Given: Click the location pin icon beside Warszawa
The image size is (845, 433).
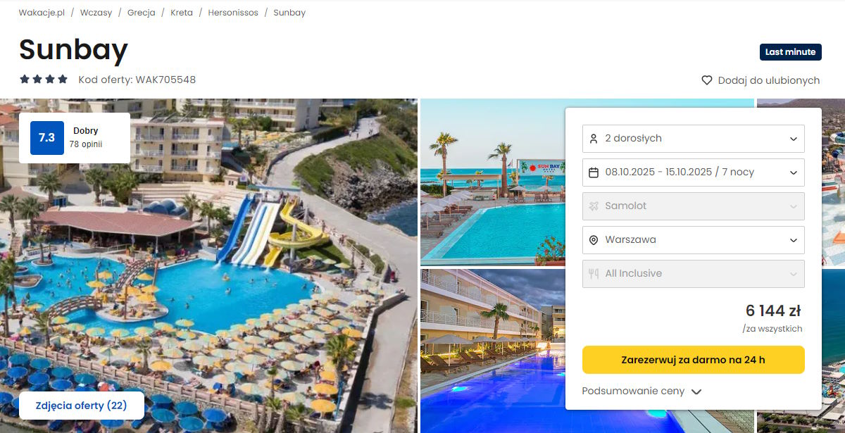Looking at the screenshot, I should coord(593,240).
